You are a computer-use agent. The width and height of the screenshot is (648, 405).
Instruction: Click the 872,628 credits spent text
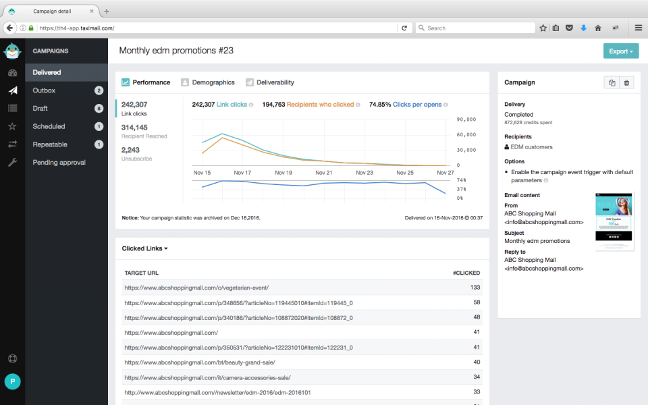(x=528, y=123)
